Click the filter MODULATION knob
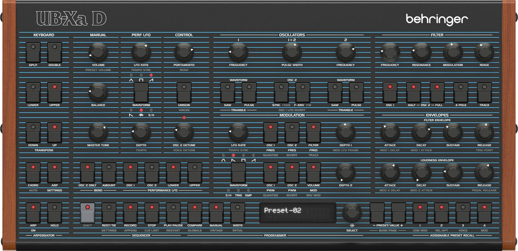 pyautogui.click(x=453, y=52)
